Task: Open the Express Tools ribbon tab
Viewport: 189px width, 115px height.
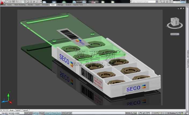Action: 78,5
